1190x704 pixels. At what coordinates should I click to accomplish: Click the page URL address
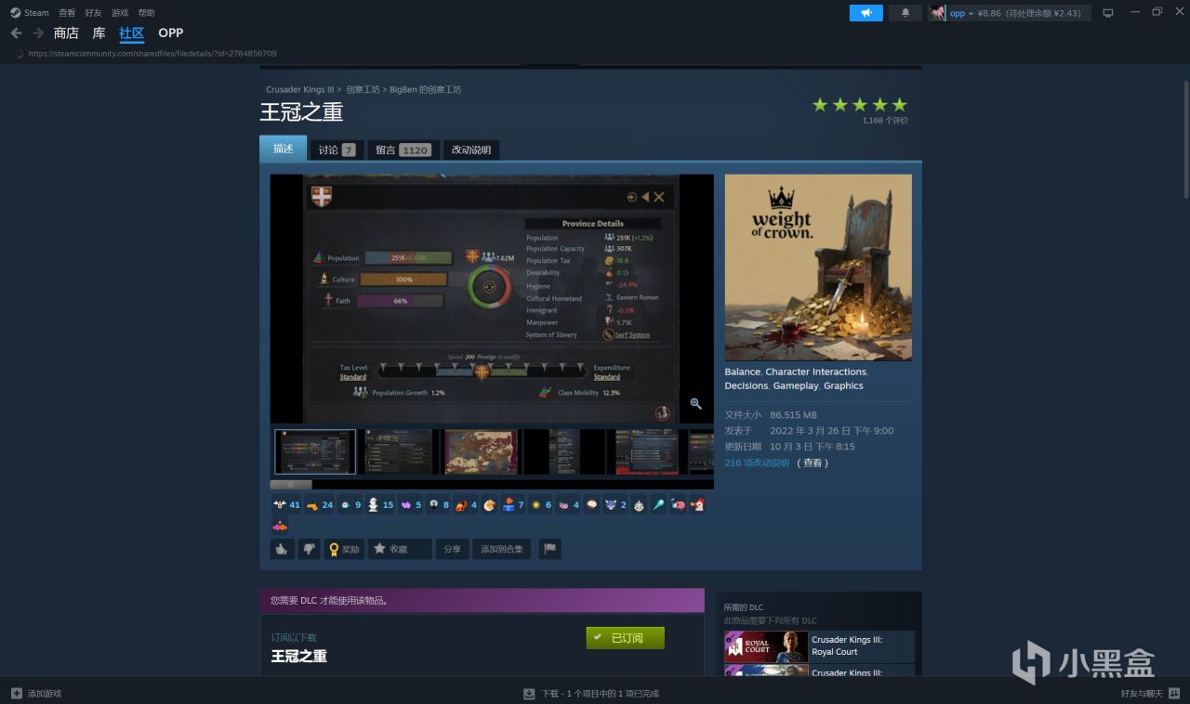(152, 54)
